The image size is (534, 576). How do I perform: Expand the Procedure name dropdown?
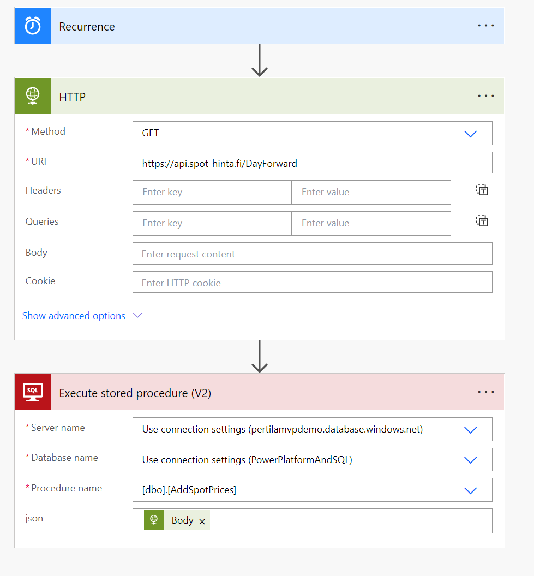(470, 490)
